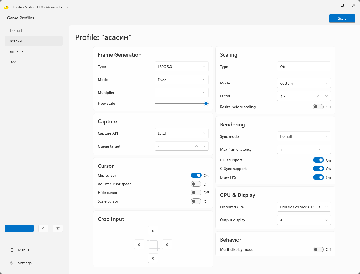Decrease the Queue target with its down arrow
The image size is (360, 274).
pos(204,146)
